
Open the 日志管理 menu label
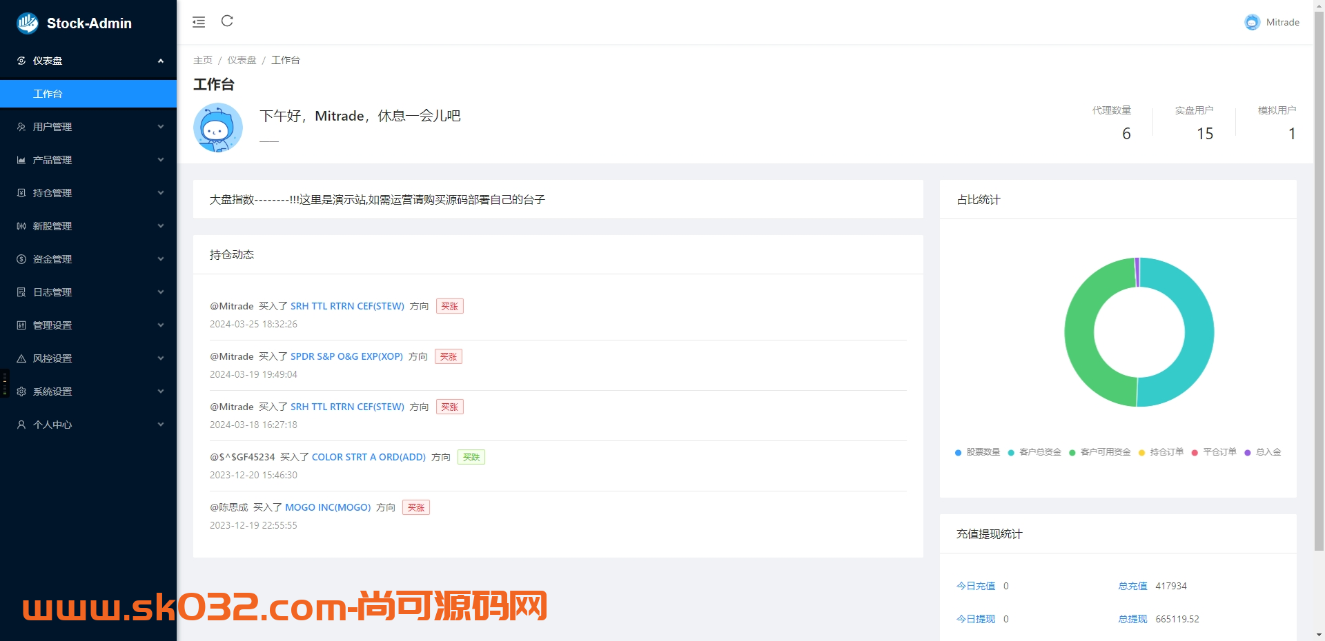[x=52, y=292]
